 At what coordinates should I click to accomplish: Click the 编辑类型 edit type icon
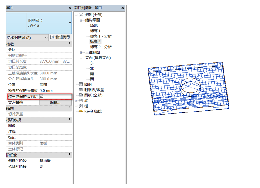tap(52, 37)
